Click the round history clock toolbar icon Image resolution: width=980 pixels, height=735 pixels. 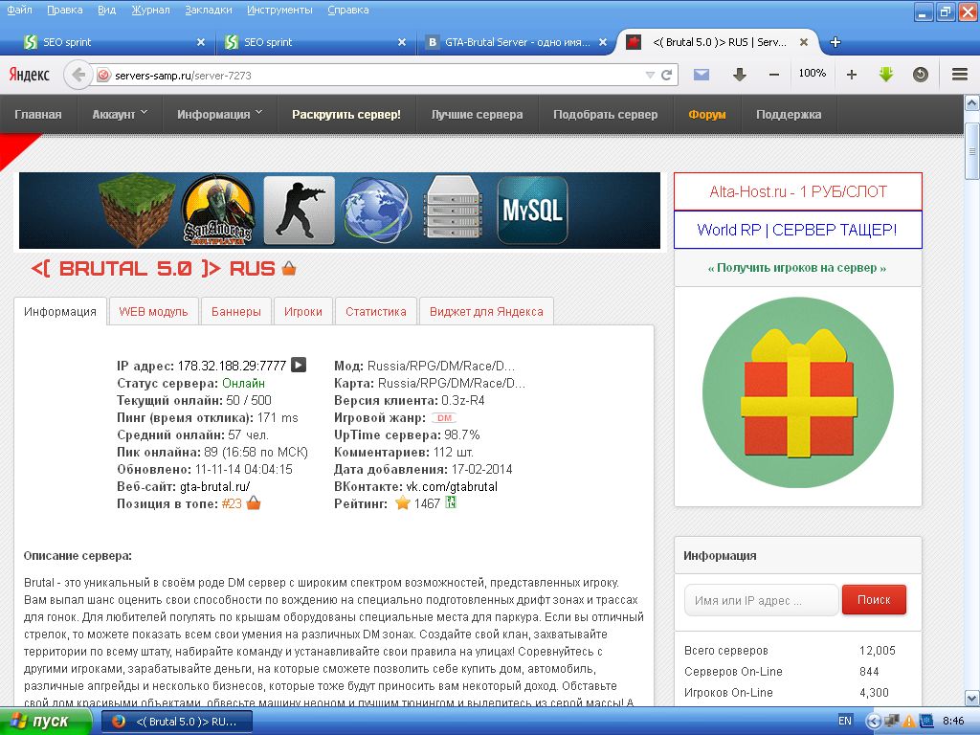(920, 75)
